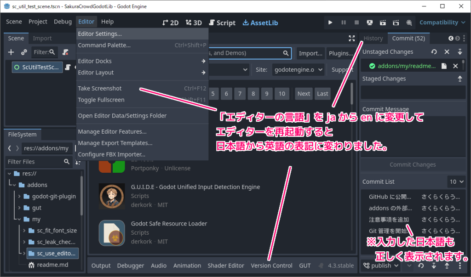Open the publish branch dropdown
The width and height of the screenshot is (471, 277).
tap(381, 266)
